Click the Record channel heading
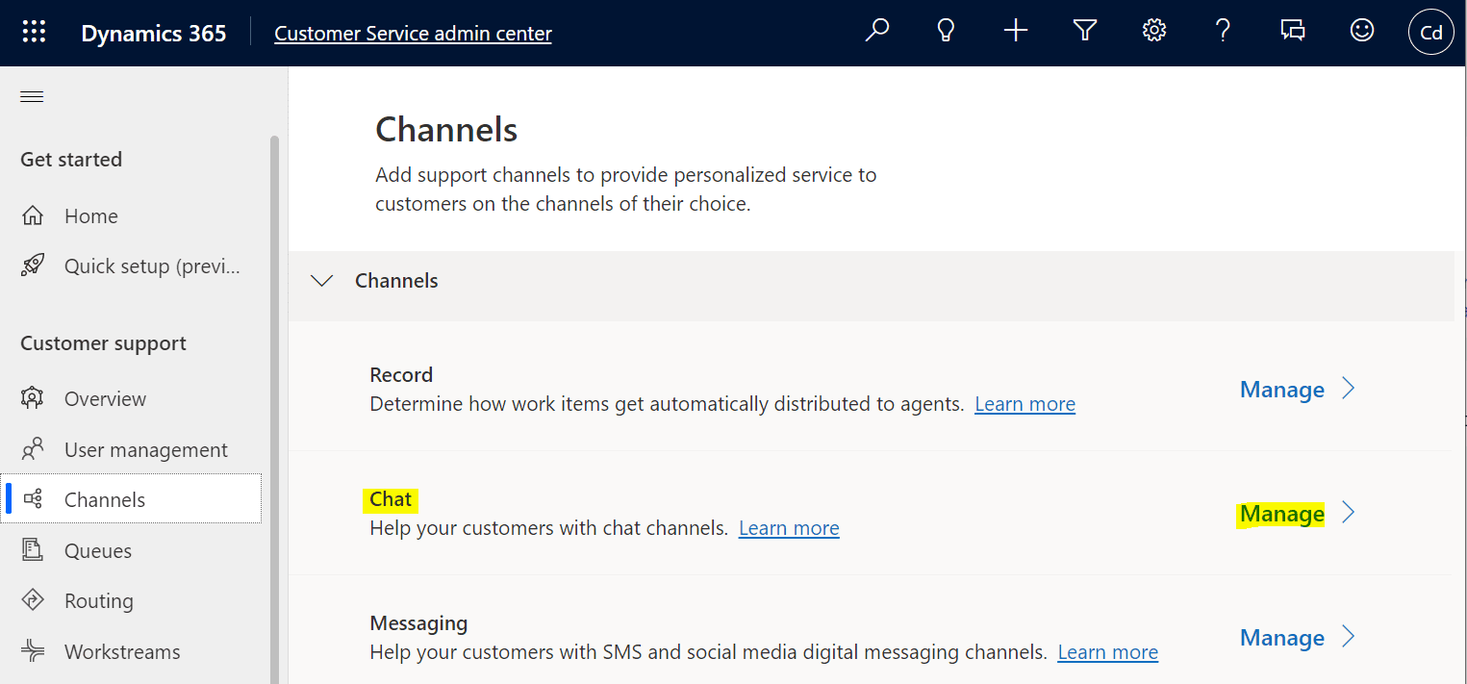The image size is (1467, 684). [x=401, y=375]
